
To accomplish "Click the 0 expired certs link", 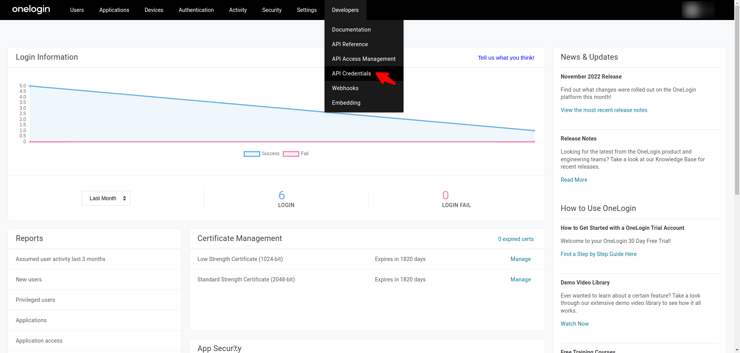I will [x=516, y=239].
